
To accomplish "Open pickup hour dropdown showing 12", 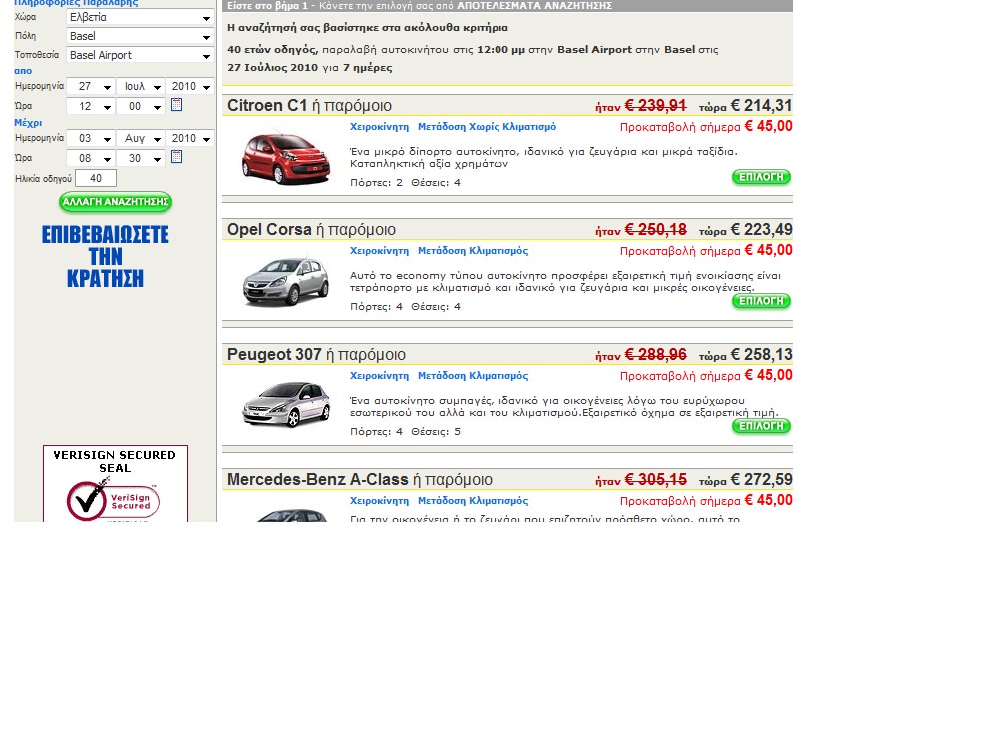I will 91,107.
